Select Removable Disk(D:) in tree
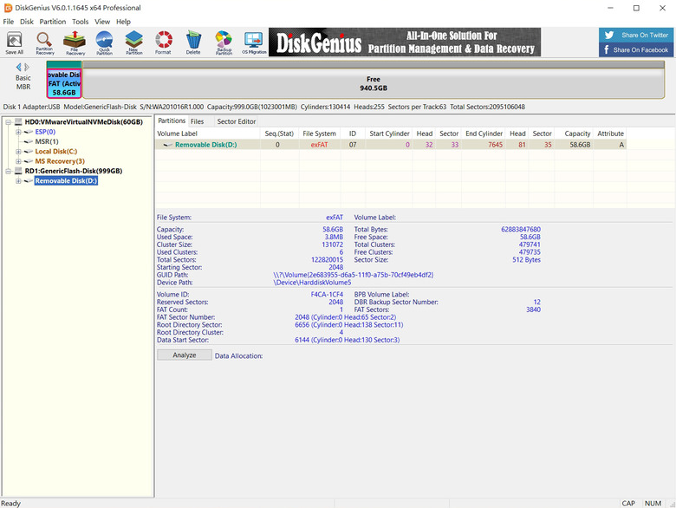The width and height of the screenshot is (676, 508). pos(66,180)
